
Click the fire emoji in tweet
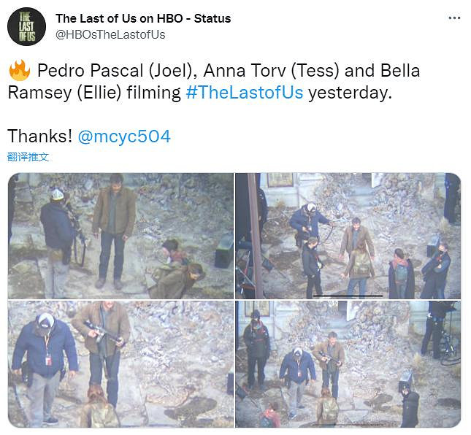coord(20,71)
